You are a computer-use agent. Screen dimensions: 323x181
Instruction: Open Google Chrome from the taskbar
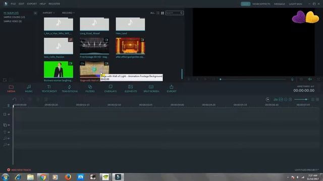(x=43, y=177)
